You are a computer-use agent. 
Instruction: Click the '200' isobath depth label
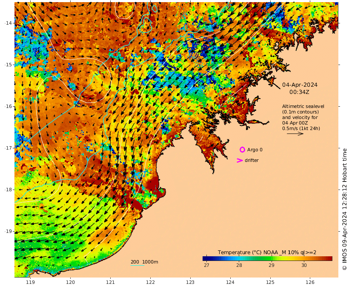click(135, 262)
